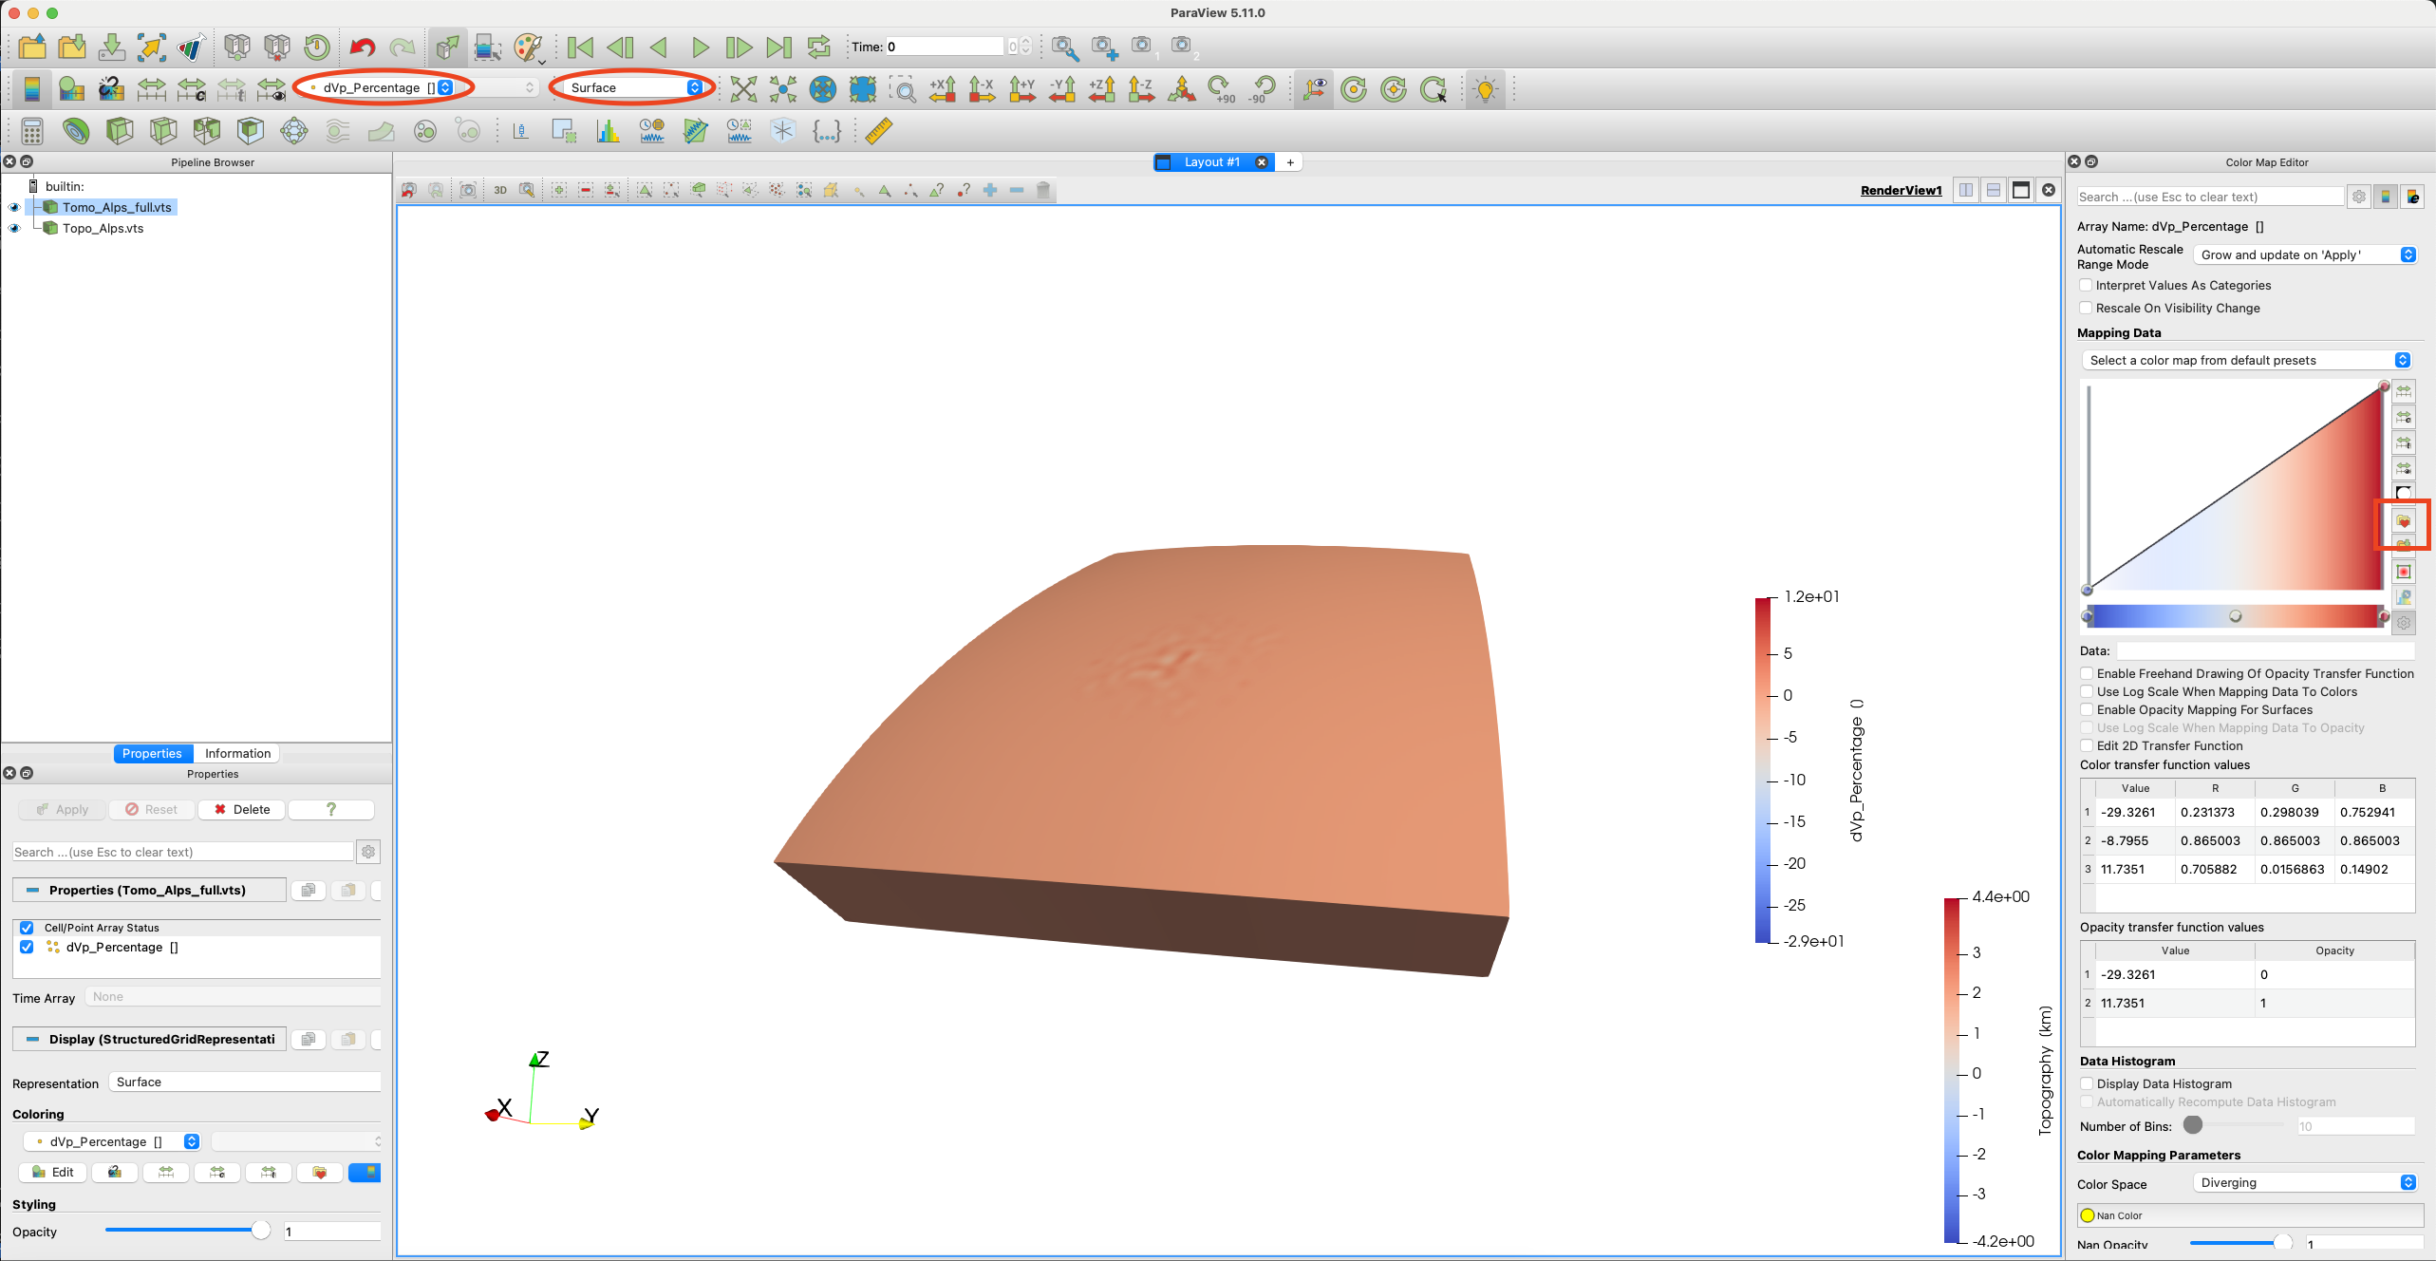The image size is (2436, 1261).
Task: Click Rescale to Custom Range icon
Action: pos(192,88)
